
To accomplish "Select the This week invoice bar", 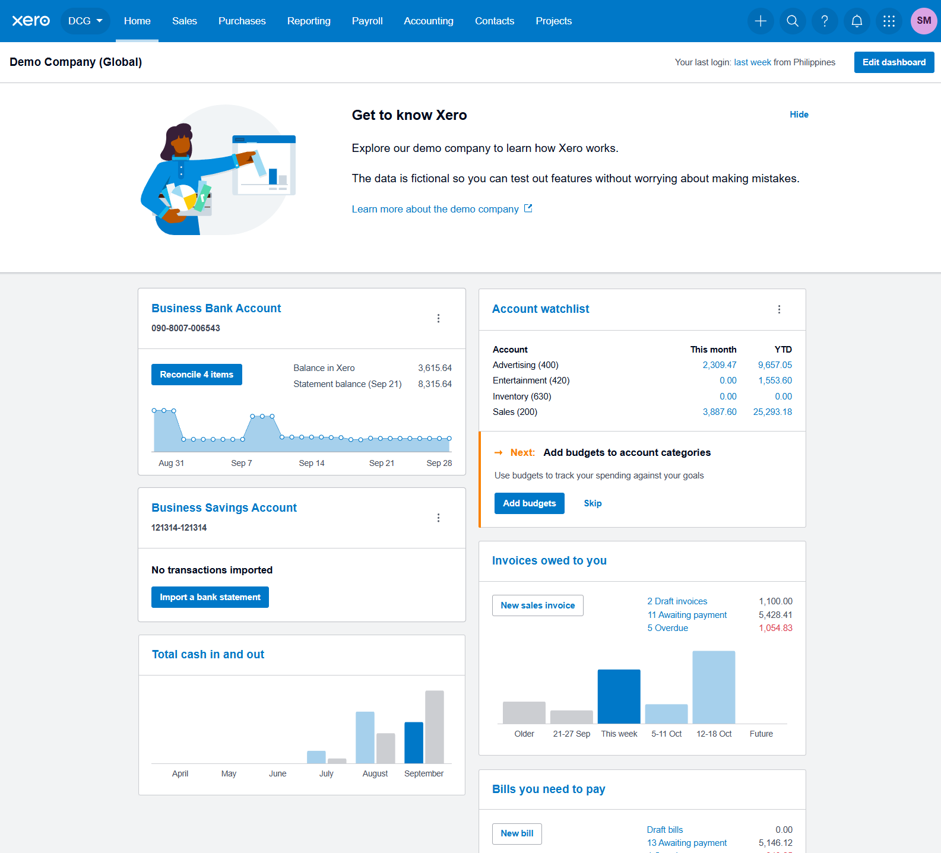I will (x=619, y=696).
